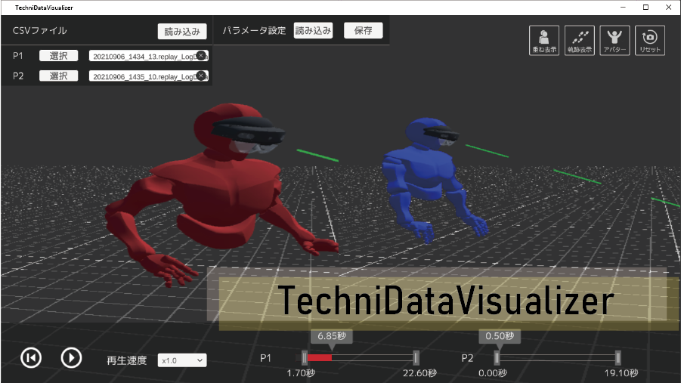This screenshot has height=383, width=681.
Task: Click the 1.70秒 P1 start time
Action: [301, 373]
